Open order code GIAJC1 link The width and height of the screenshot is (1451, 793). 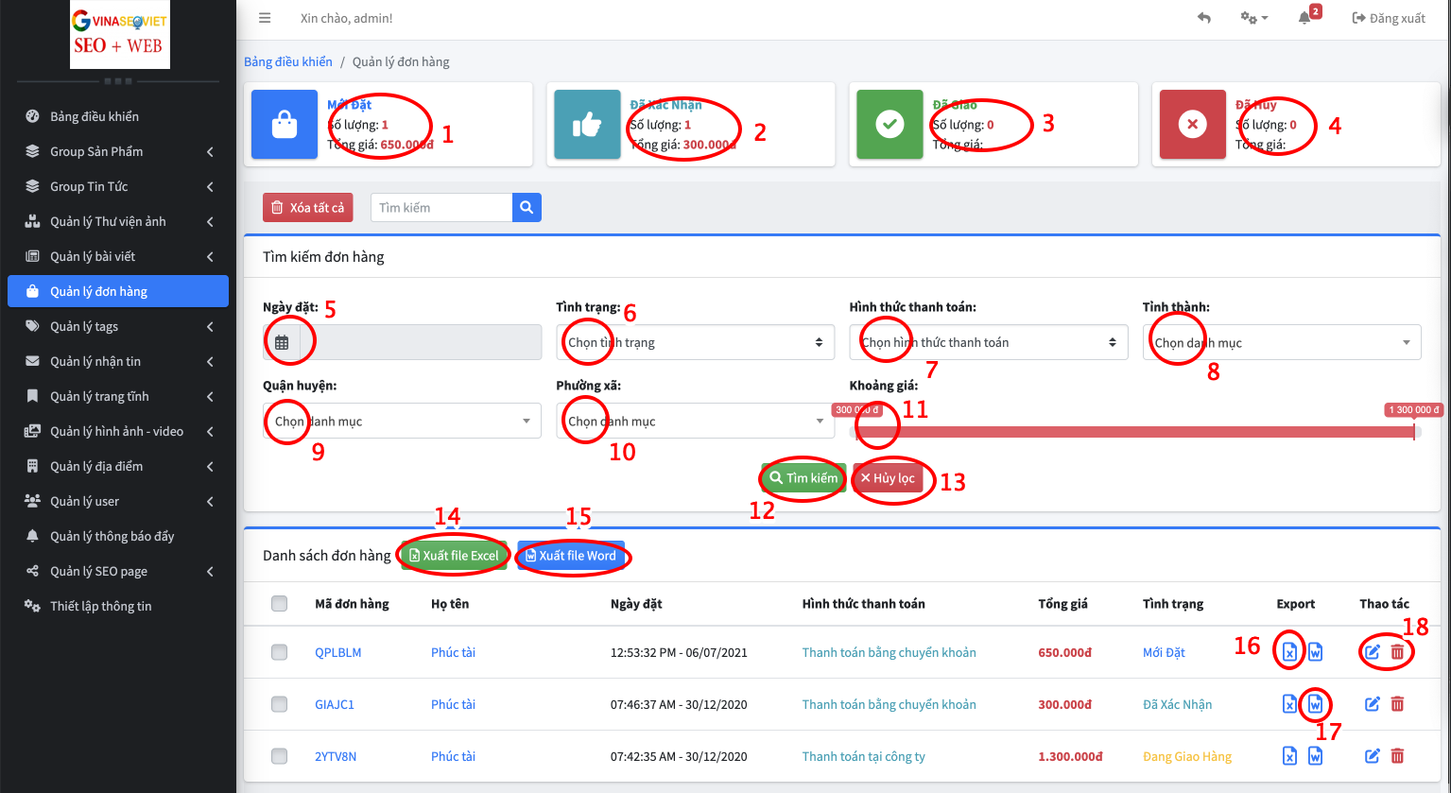(335, 704)
